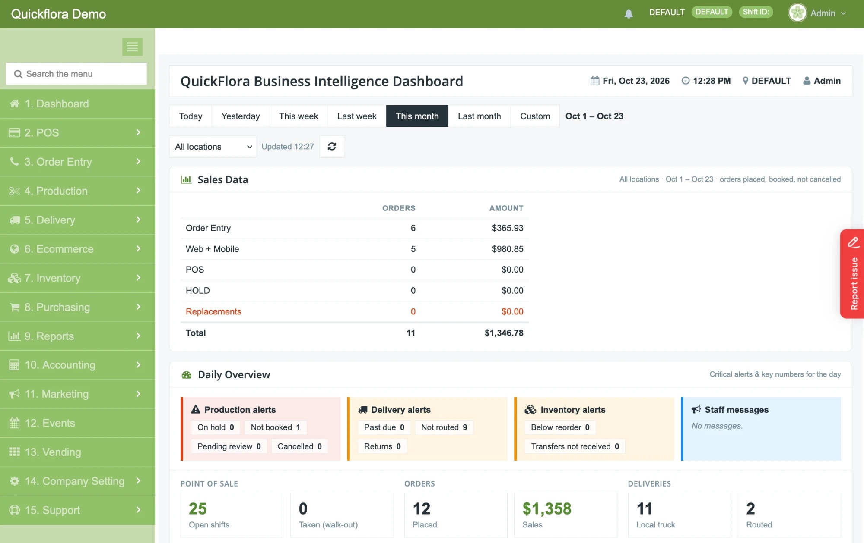Click the Replacements row label
Image resolution: width=864 pixels, height=543 pixels.
coord(213,311)
